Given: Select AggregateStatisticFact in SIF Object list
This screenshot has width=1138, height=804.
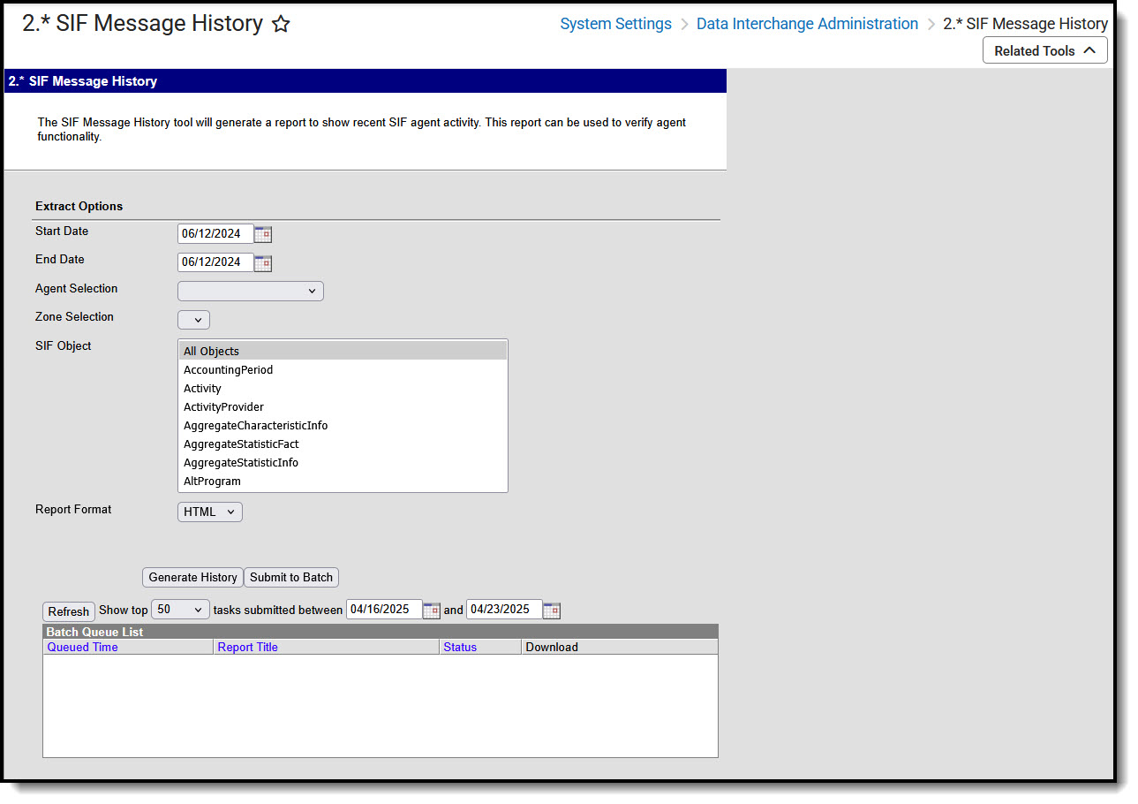Looking at the screenshot, I should tap(343, 444).
